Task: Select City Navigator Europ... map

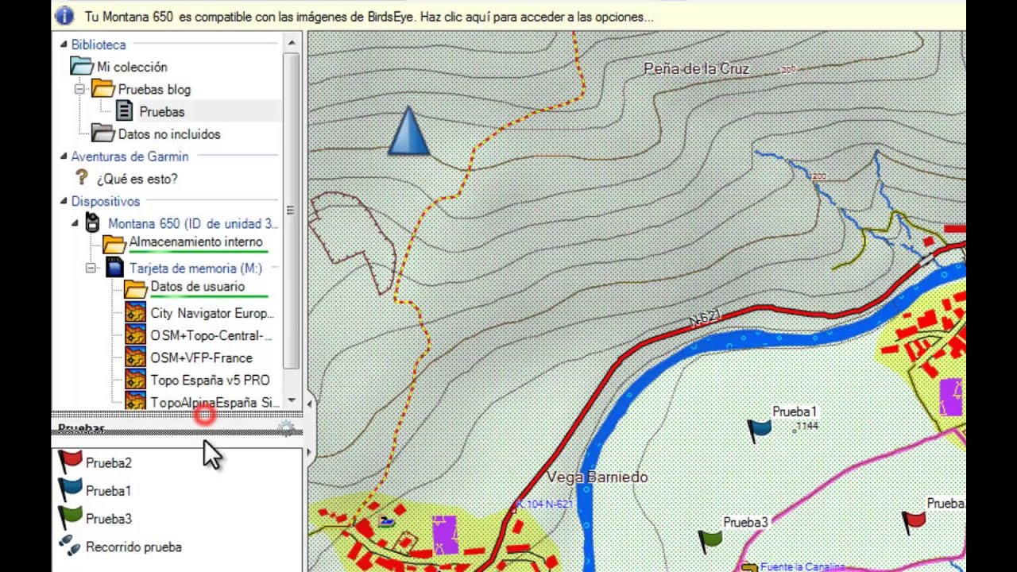Action: click(212, 314)
